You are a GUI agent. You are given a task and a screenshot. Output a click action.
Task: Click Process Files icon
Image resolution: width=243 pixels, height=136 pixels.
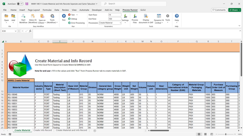(135, 16)
